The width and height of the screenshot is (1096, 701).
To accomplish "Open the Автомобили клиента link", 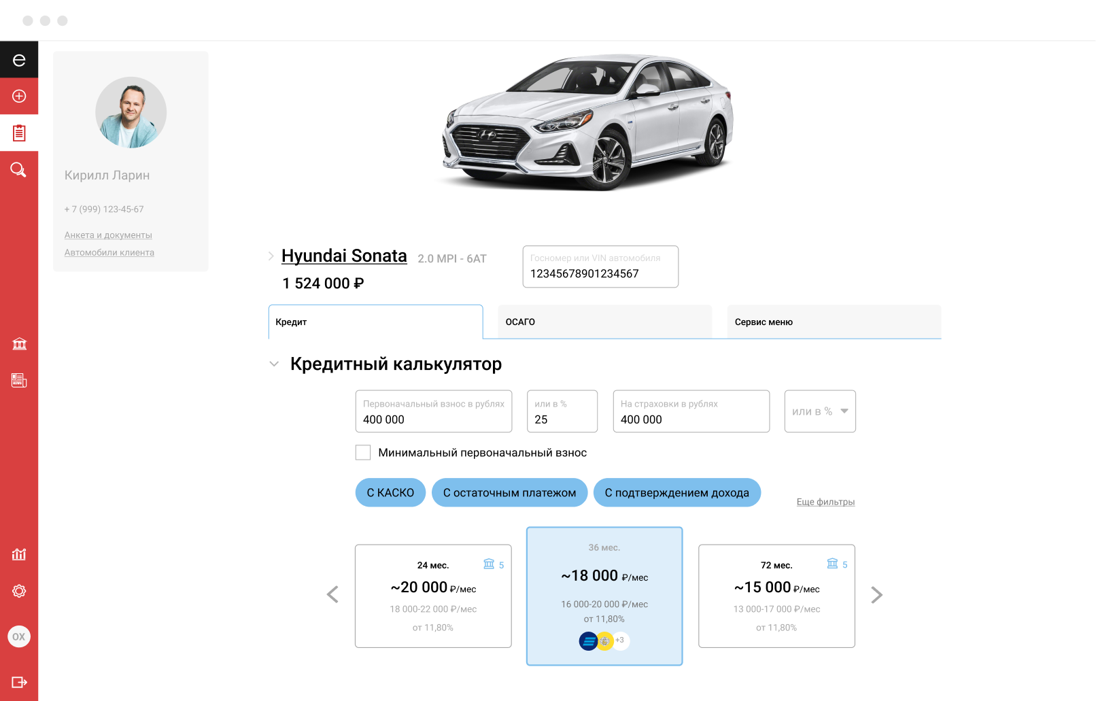I will (109, 252).
